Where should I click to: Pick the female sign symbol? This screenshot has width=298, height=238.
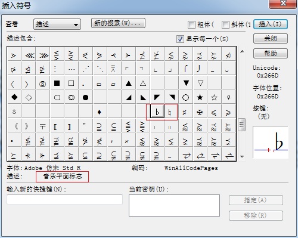pyautogui.click(x=229, y=97)
